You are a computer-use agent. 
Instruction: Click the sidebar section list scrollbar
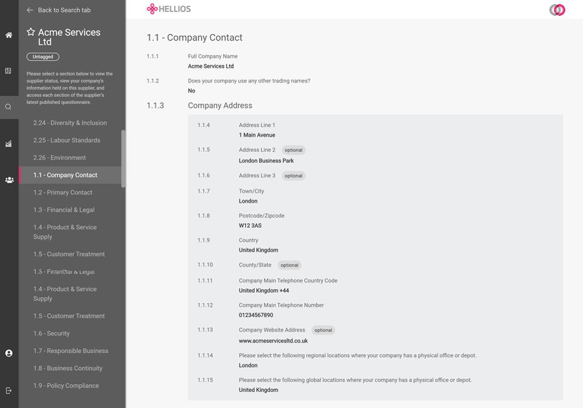(x=123, y=159)
